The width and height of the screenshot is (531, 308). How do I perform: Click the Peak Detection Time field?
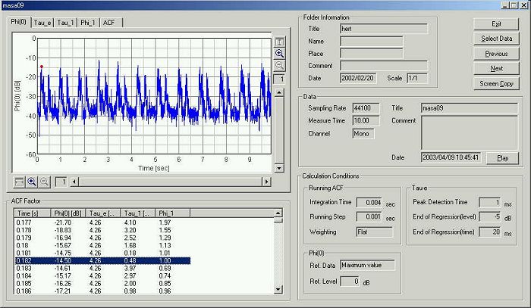490,203
